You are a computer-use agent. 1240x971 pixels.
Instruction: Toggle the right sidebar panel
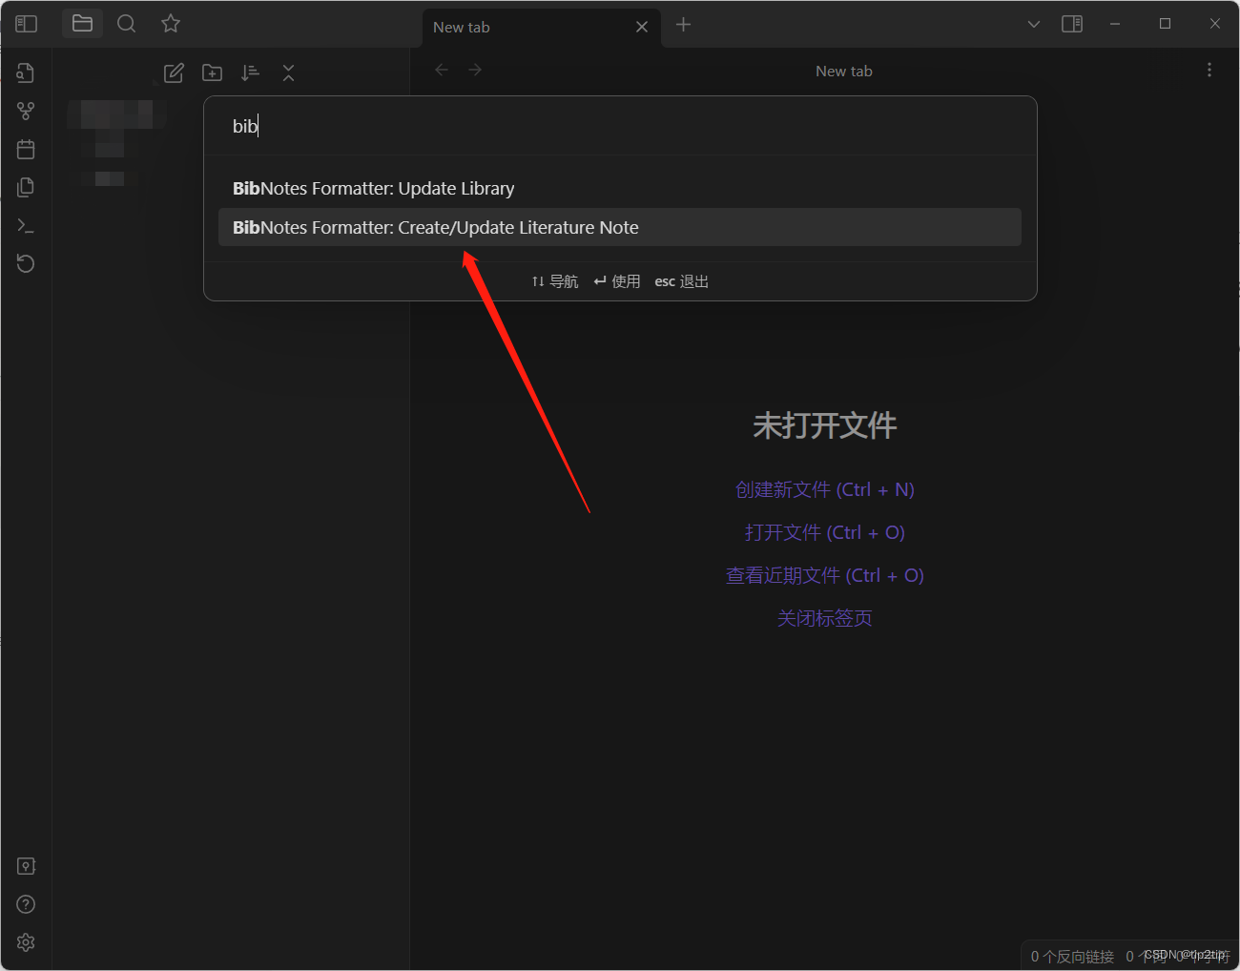coord(1072,24)
